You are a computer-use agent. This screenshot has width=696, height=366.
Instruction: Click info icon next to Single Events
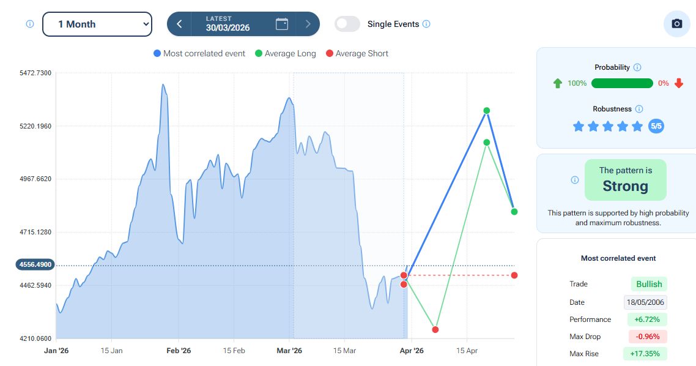(x=426, y=24)
